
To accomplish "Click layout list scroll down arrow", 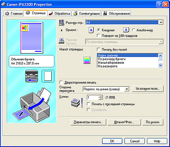I will click(x=161, y=65).
